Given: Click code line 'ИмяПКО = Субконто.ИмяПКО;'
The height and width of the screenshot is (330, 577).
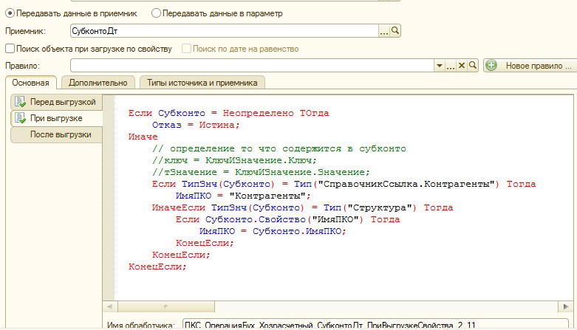Looking at the screenshot, I should (x=273, y=231).
